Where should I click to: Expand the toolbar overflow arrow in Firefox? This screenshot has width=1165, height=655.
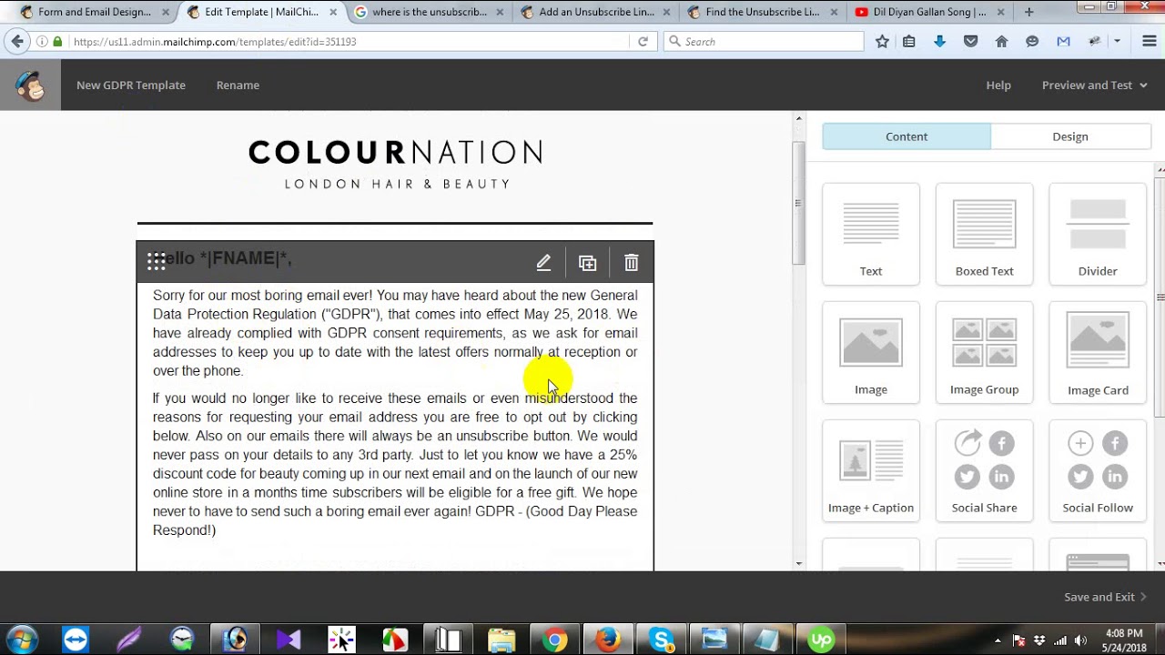point(1117,41)
